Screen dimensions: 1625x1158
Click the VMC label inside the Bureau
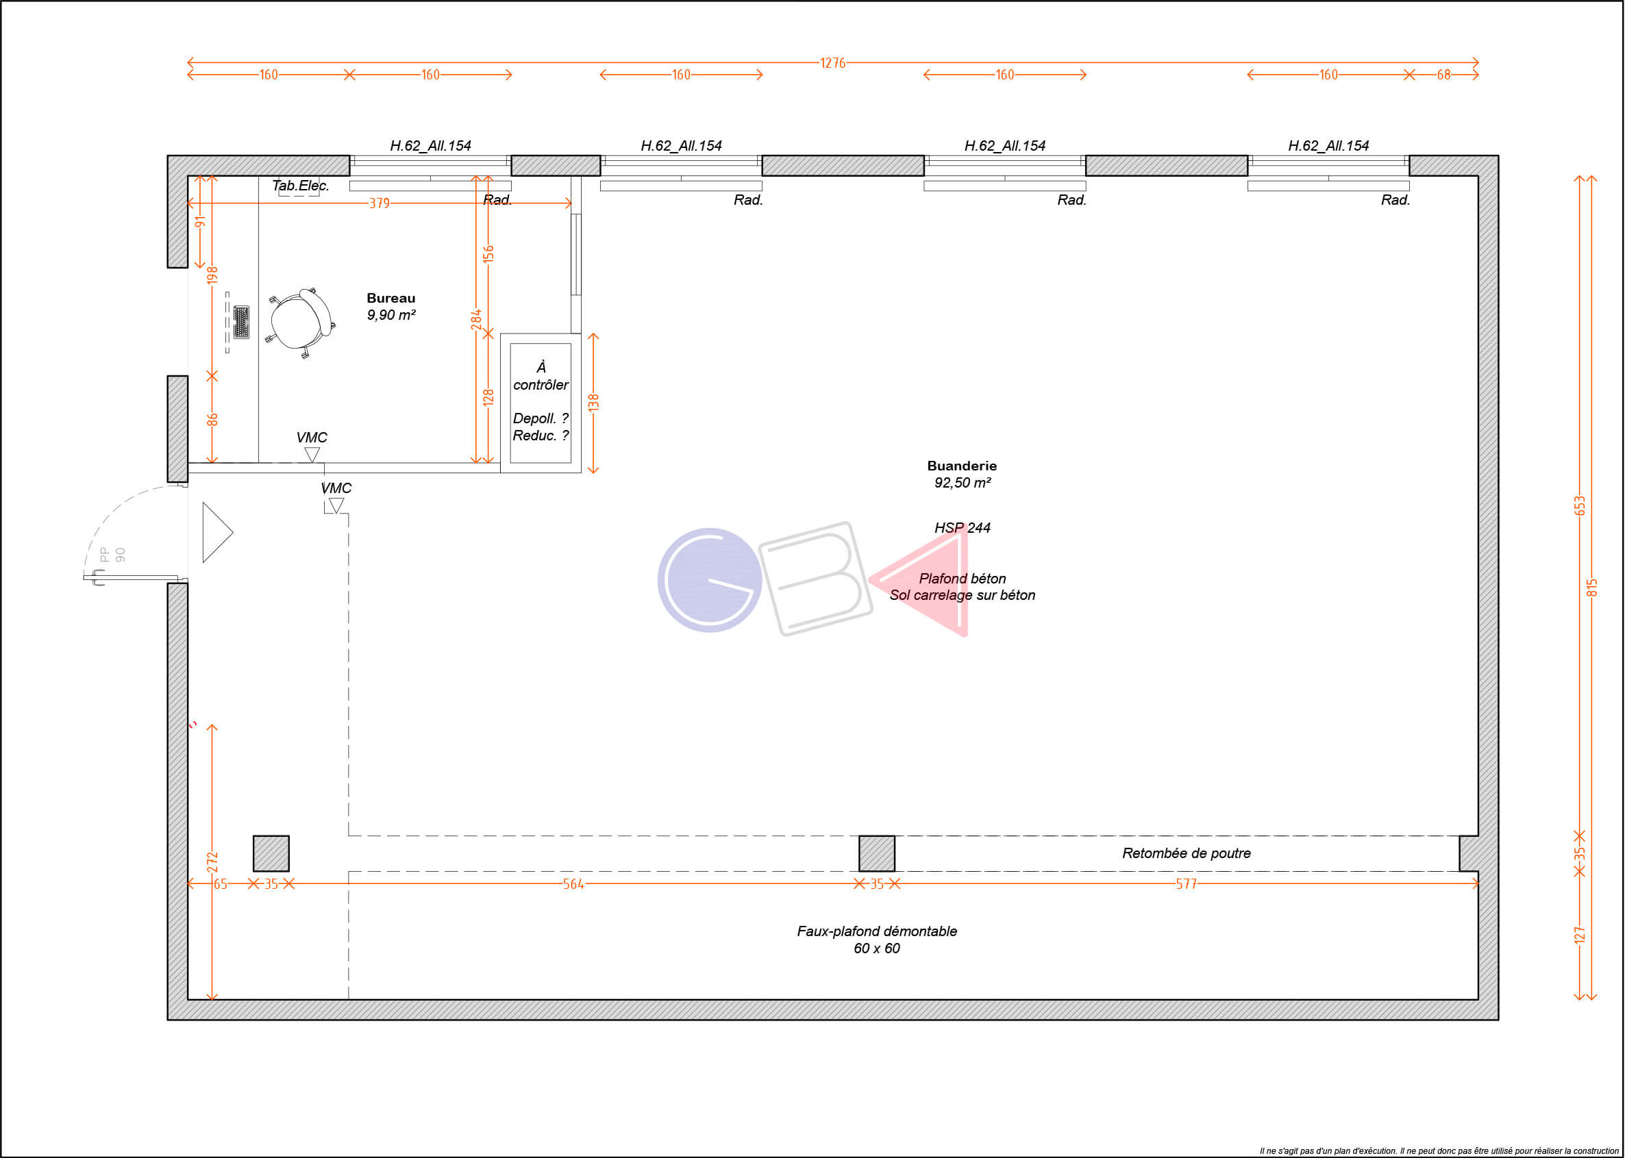tap(312, 437)
